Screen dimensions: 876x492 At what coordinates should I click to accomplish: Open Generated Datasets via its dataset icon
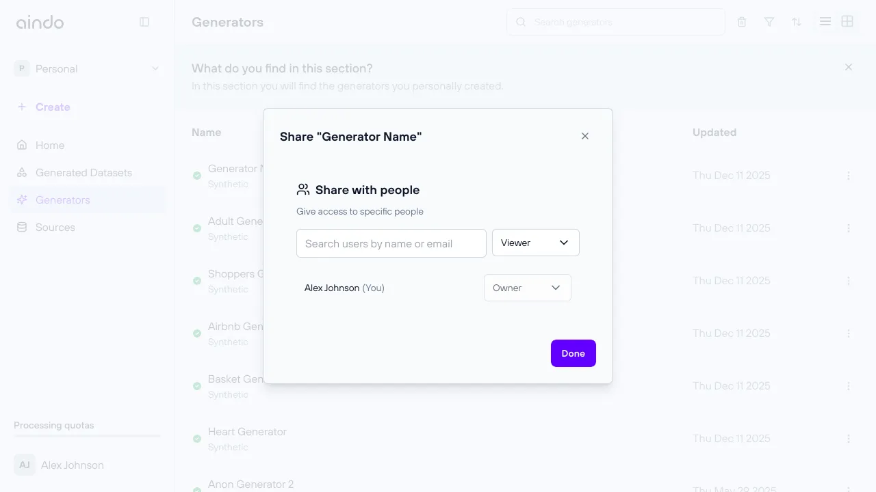click(23, 172)
